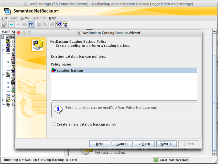Select the NetBackup Management tree icon
This screenshot has height=164, width=218.
click(x=8, y=49)
